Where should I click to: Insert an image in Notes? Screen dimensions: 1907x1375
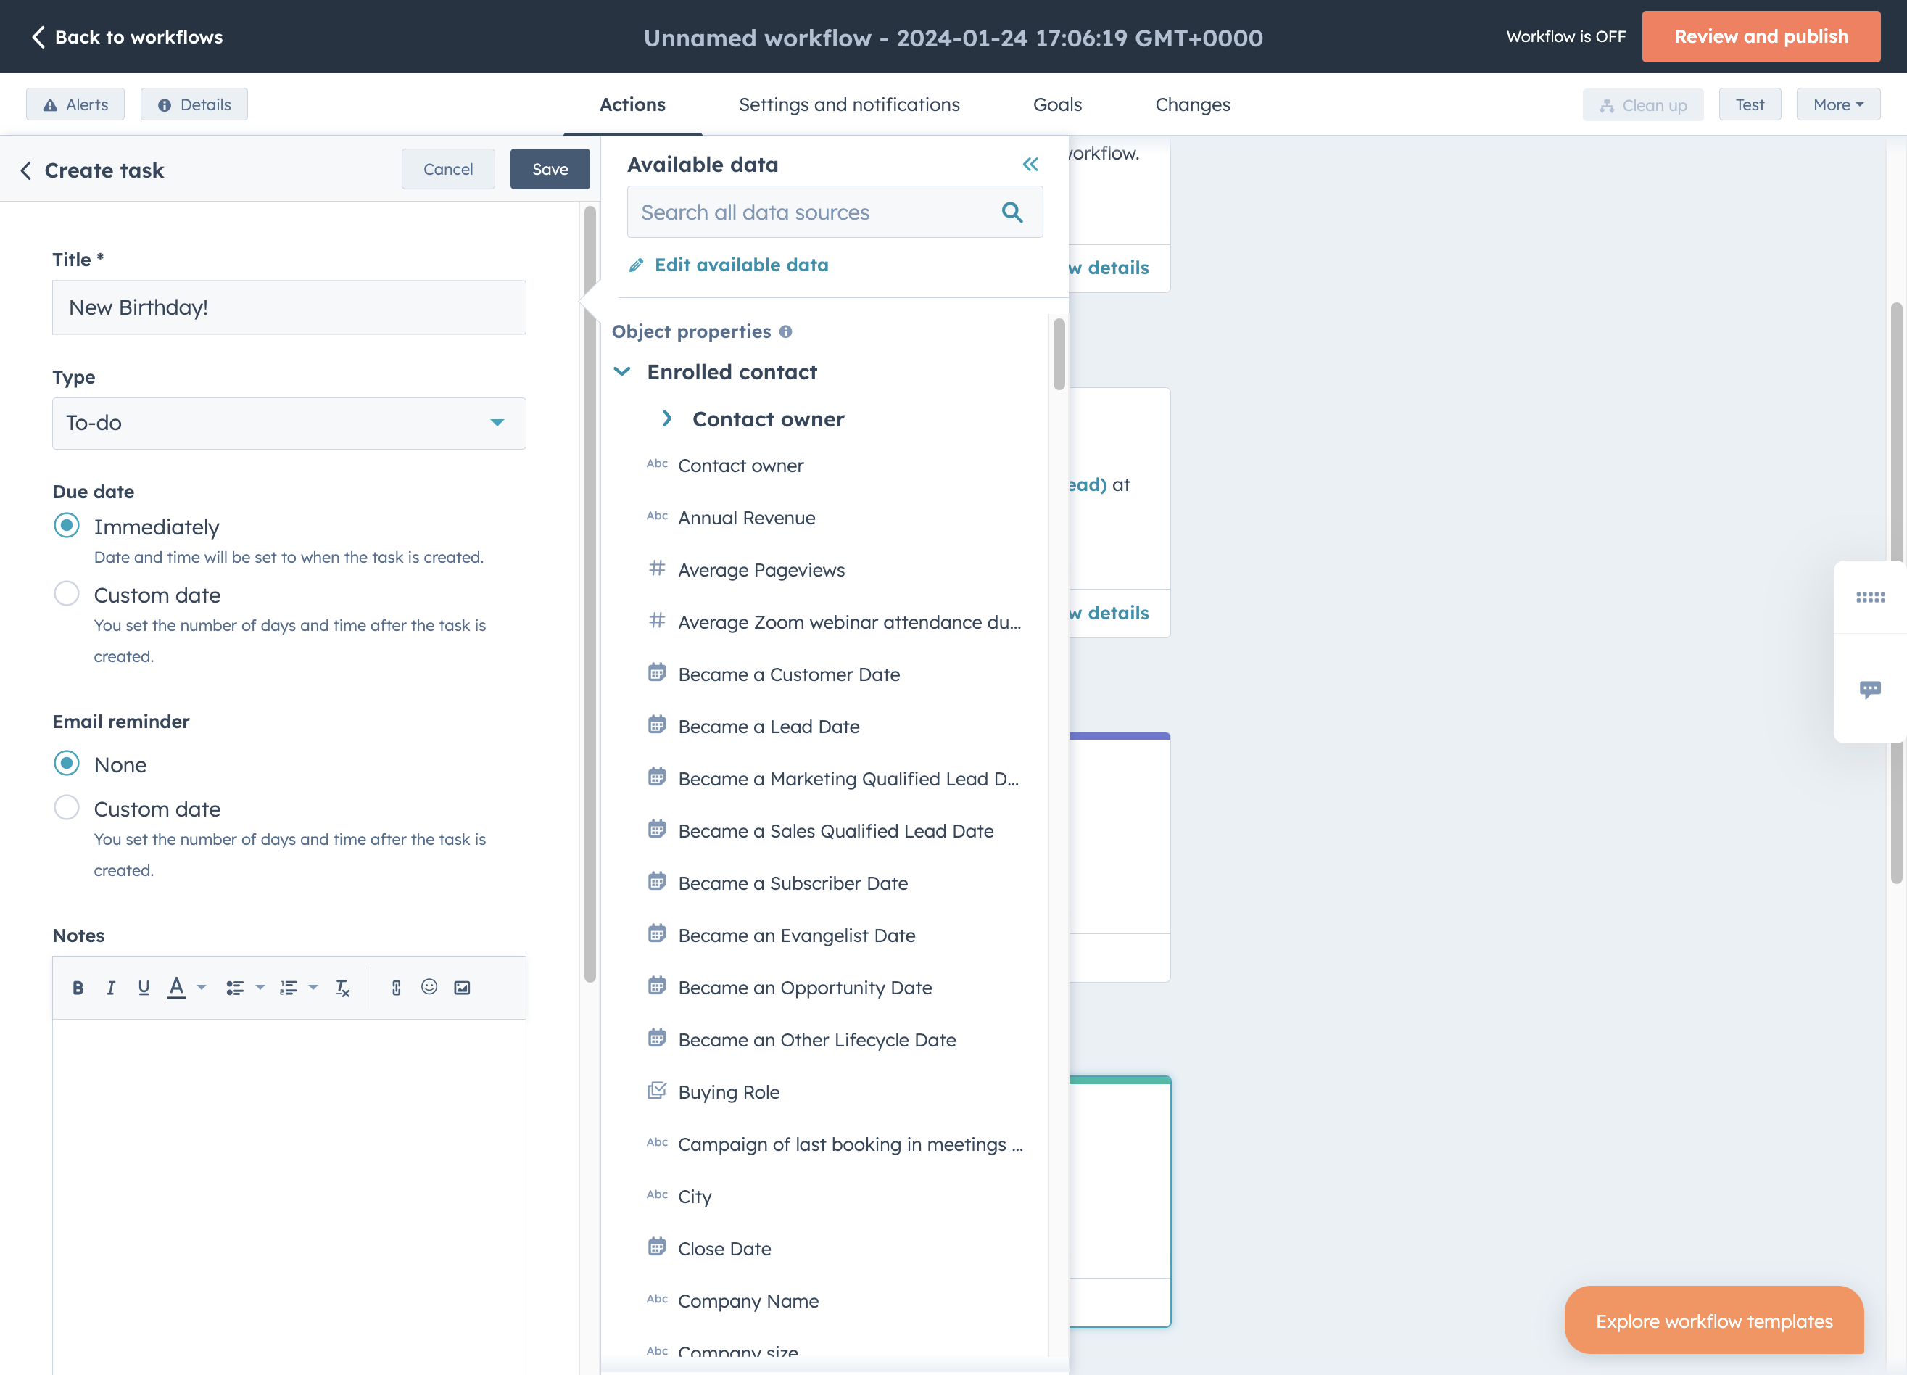tap(463, 988)
